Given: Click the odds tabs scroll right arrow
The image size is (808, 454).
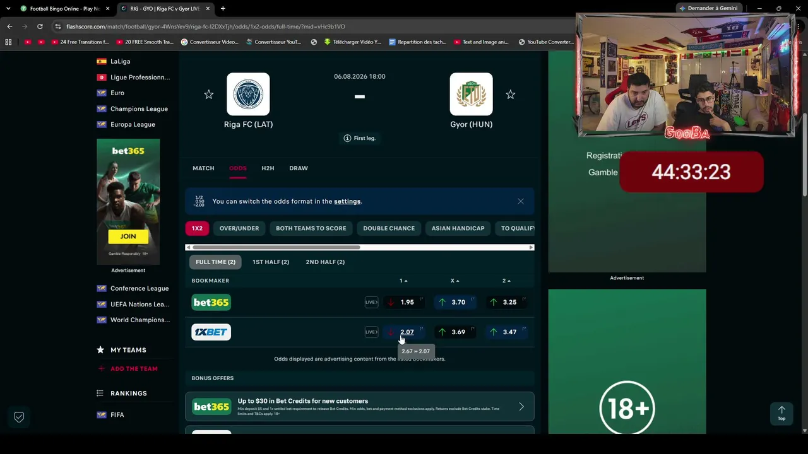Looking at the screenshot, I should click(x=531, y=247).
